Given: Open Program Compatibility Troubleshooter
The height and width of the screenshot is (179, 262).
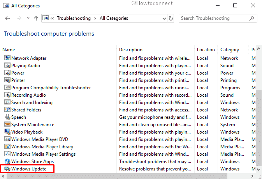Looking at the screenshot, I should click(x=51, y=88).
